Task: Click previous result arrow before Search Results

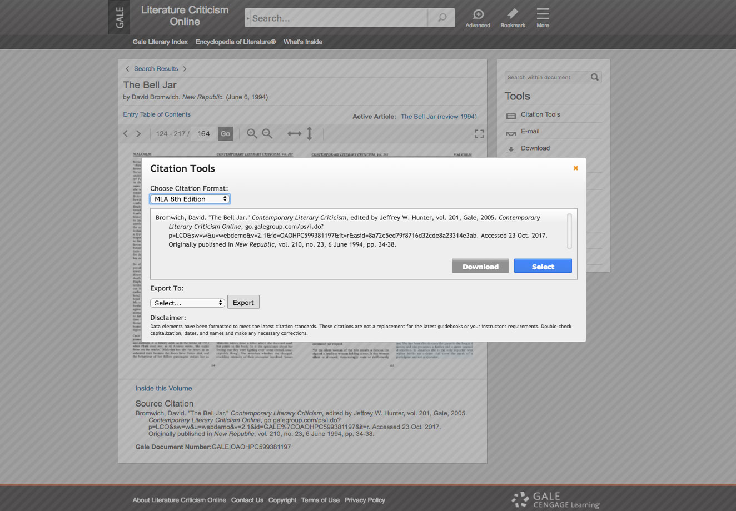Action: pyautogui.click(x=127, y=69)
